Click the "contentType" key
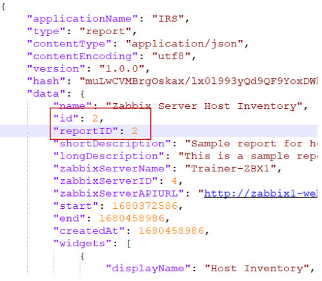 [x=69, y=44]
